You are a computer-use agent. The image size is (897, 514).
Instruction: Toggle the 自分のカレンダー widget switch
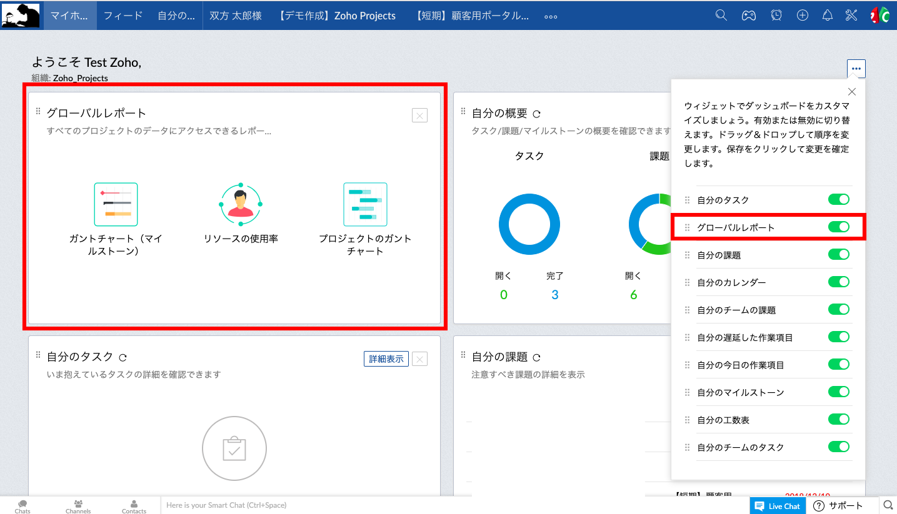pyautogui.click(x=839, y=282)
